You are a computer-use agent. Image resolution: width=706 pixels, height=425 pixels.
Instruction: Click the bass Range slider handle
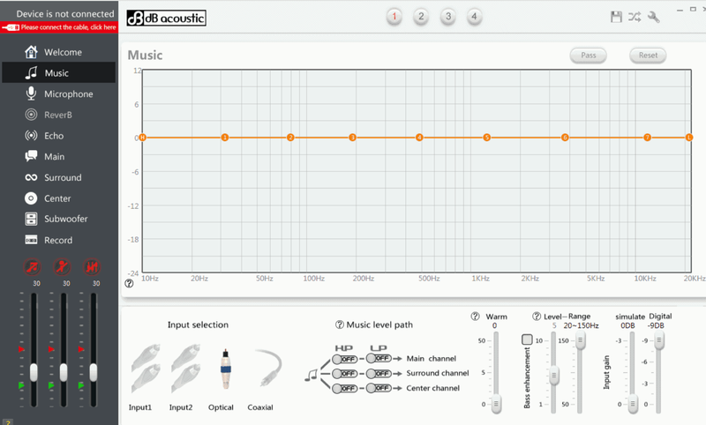coord(581,340)
